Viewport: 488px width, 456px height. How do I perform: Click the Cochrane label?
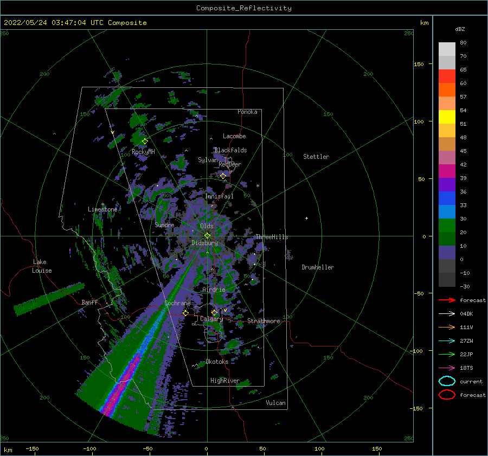pyautogui.click(x=177, y=303)
